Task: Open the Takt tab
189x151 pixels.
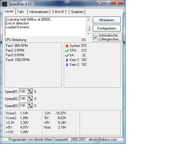Action: tap(22, 12)
